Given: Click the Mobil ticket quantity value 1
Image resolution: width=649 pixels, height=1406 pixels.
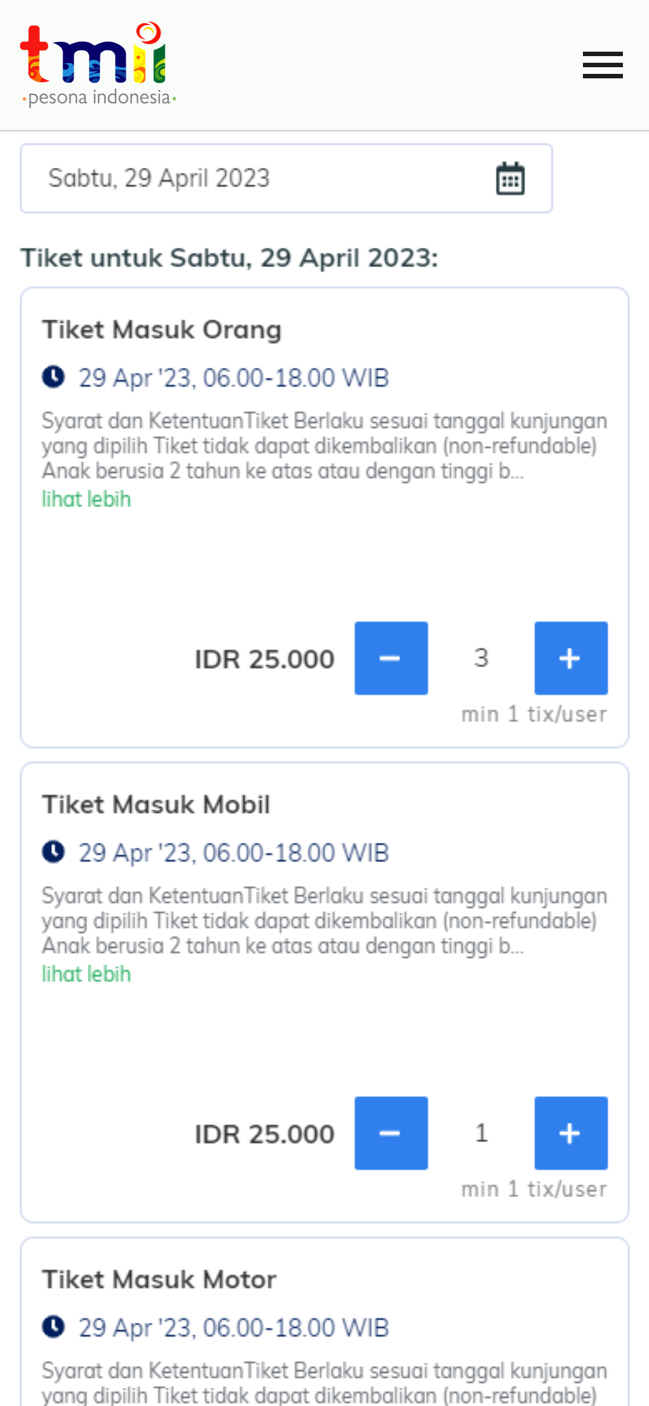Looking at the screenshot, I should (481, 1133).
